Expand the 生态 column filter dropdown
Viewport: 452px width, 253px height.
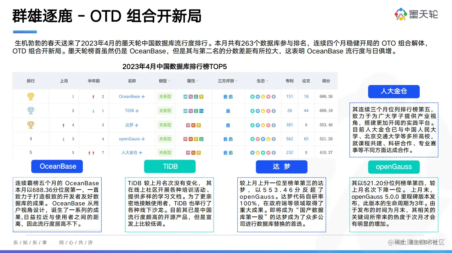tap(267, 81)
